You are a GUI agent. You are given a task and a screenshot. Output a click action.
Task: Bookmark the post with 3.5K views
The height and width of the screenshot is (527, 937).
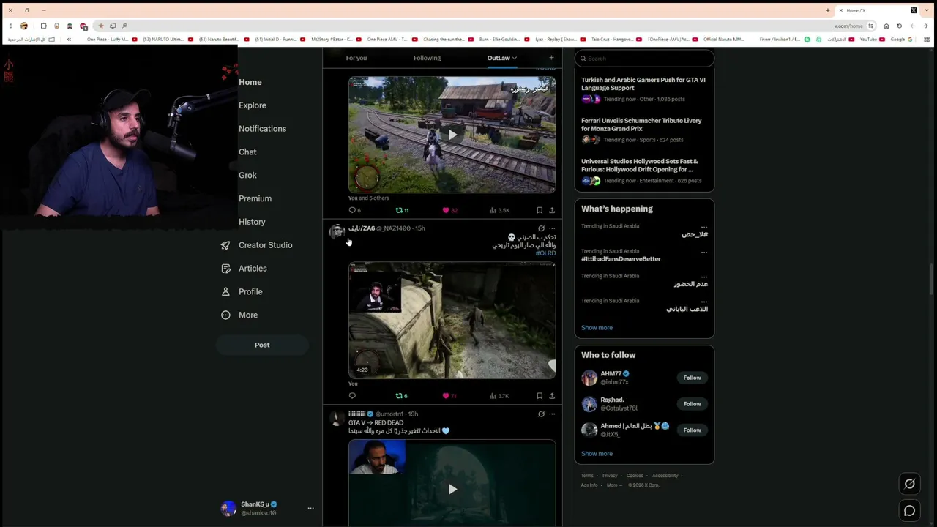point(540,210)
